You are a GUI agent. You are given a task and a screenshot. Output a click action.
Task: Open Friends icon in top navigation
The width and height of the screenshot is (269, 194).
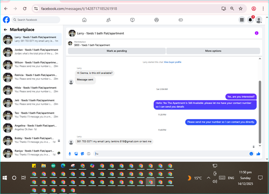[x=109, y=20]
